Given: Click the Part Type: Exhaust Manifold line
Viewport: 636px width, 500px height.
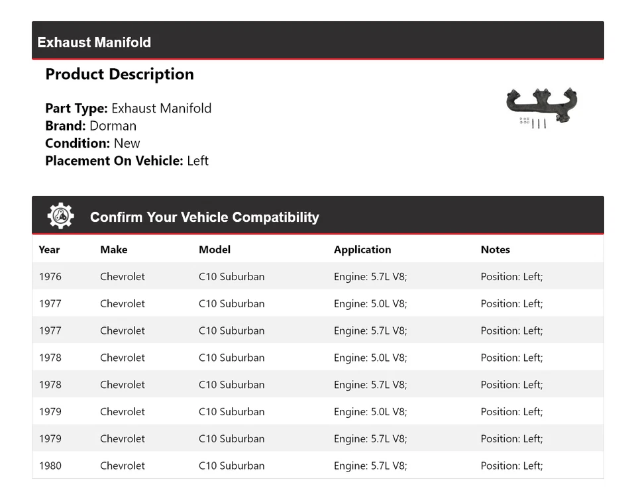Looking at the screenshot, I should pos(128,109).
